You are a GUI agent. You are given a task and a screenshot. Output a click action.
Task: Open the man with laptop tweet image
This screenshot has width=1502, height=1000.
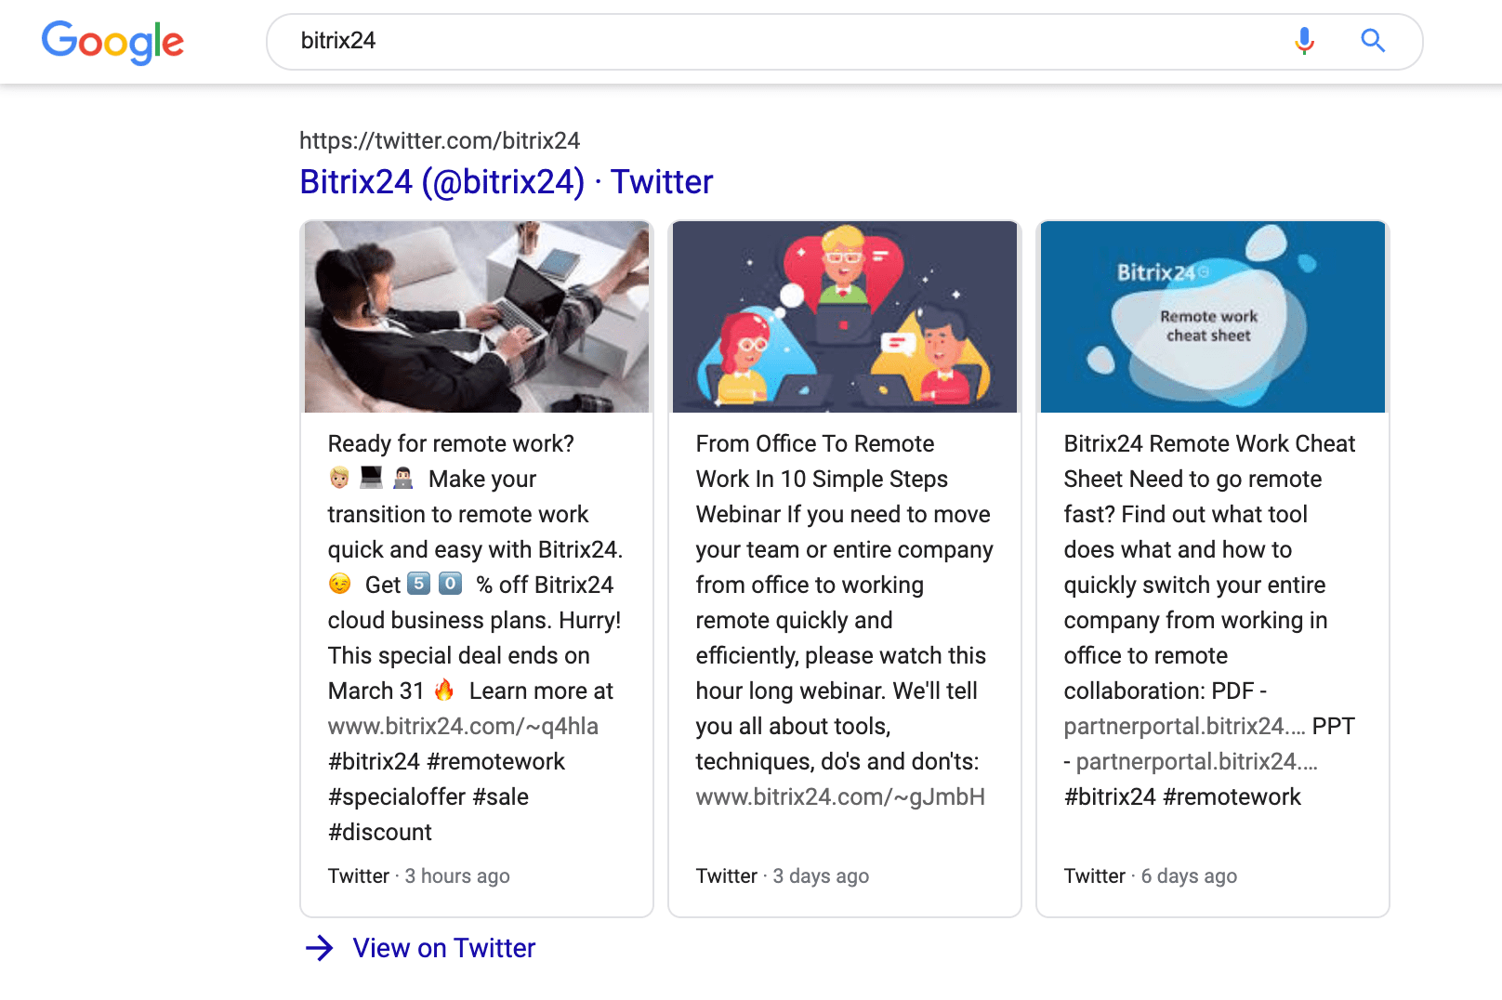point(477,316)
